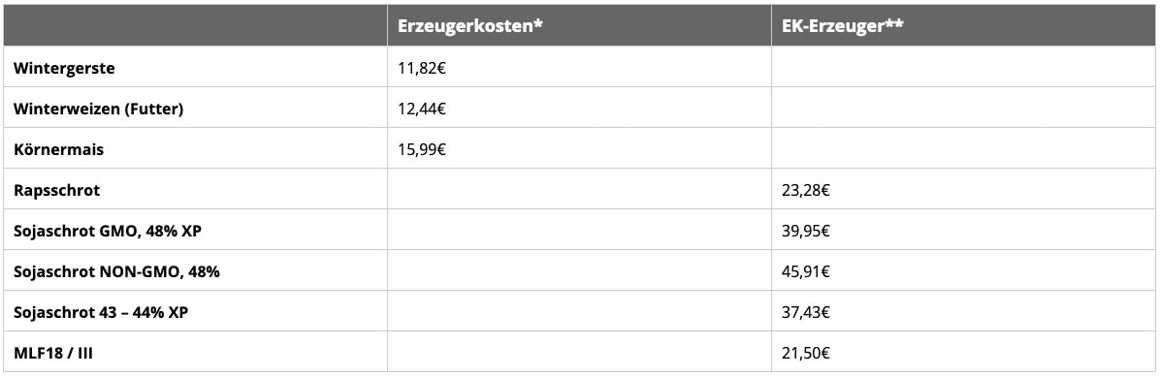This screenshot has width=1160, height=377.
Task: Select the MLF18 / III row label
Action: coord(53,353)
